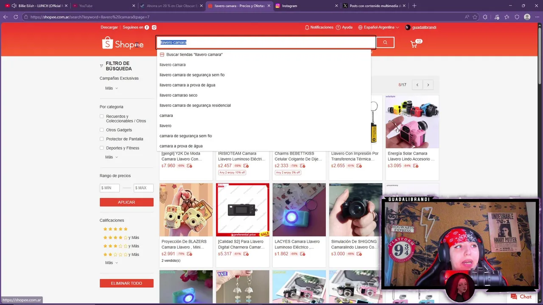Image resolution: width=543 pixels, height=305 pixels.
Task: Add page to favorites star
Action: pyautogui.click(x=475, y=17)
